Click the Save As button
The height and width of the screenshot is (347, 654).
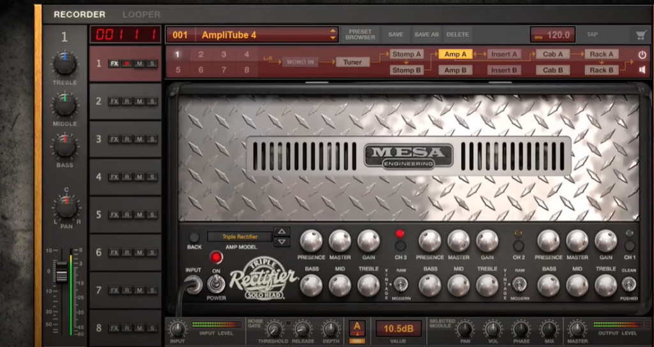click(426, 34)
